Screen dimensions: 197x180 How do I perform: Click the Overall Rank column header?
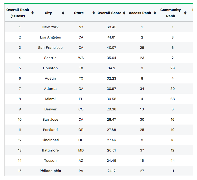coord(18,13)
